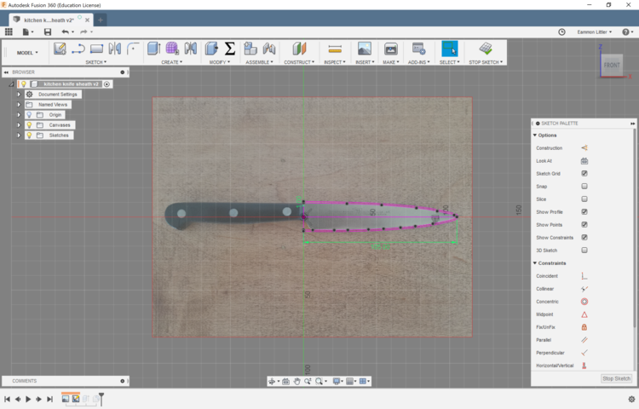Collapse the Constraints section in Sketch Palette
The height and width of the screenshot is (409, 639).
(x=535, y=263)
